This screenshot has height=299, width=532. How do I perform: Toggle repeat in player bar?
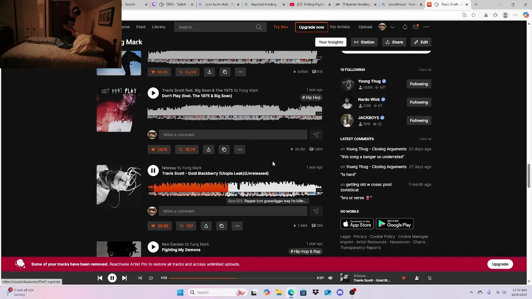(x=151, y=278)
